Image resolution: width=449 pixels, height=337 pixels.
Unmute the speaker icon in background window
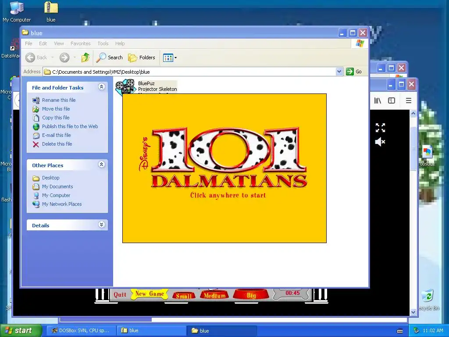tap(380, 142)
